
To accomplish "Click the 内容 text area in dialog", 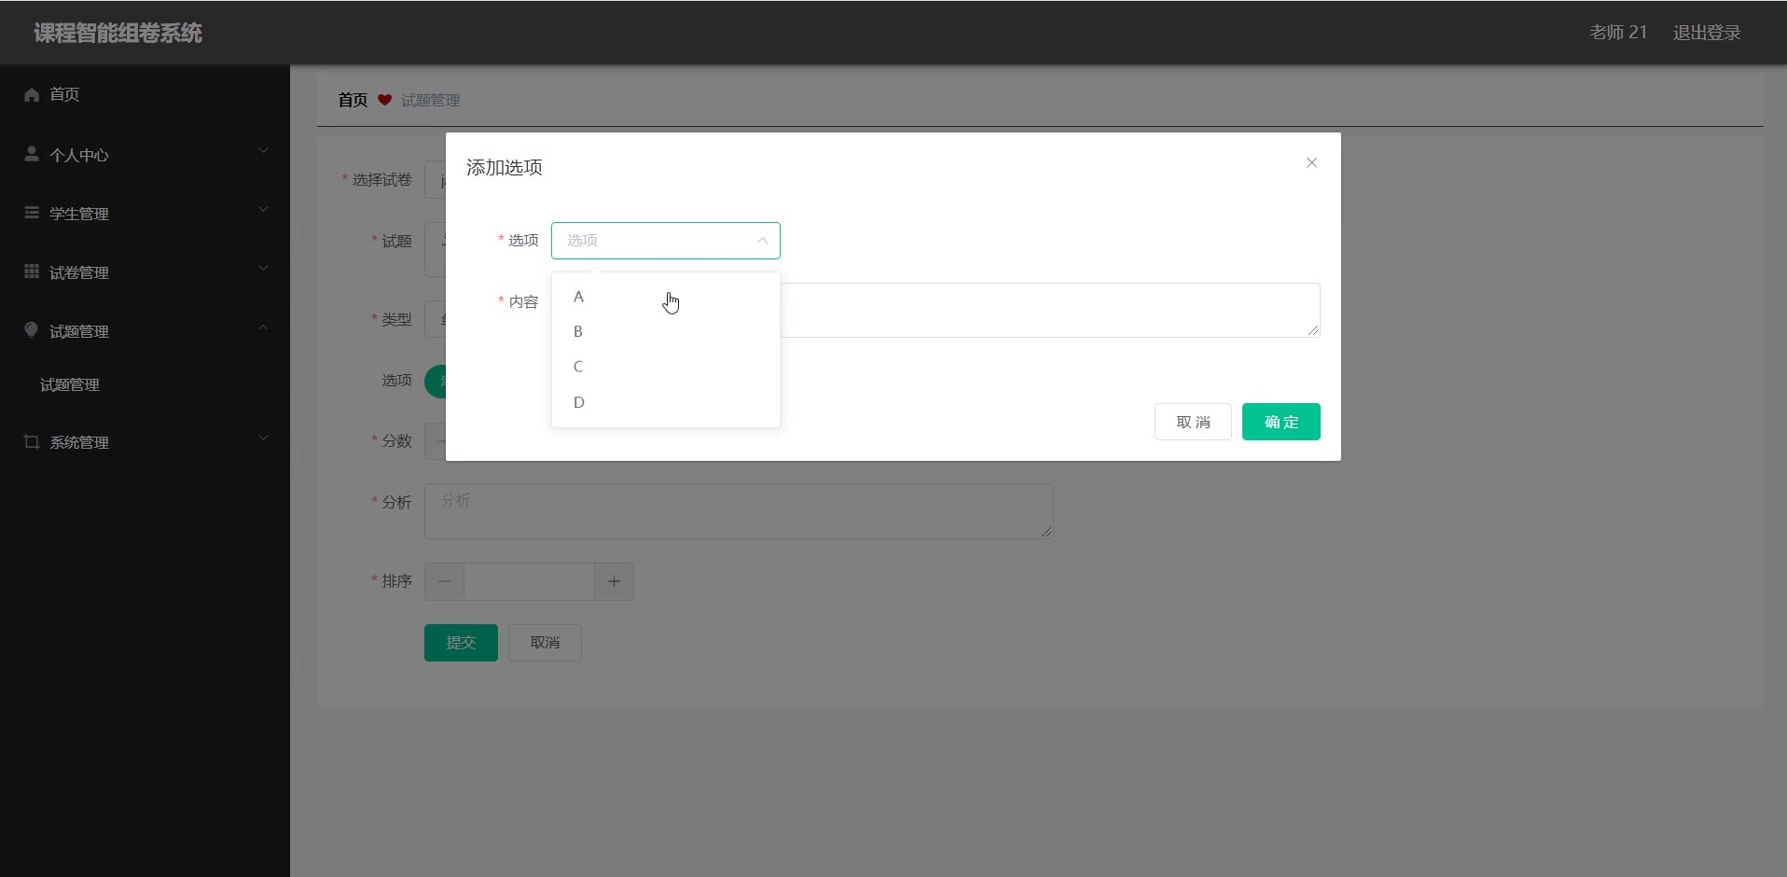I will pyautogui.click(x=1049, y=310).
